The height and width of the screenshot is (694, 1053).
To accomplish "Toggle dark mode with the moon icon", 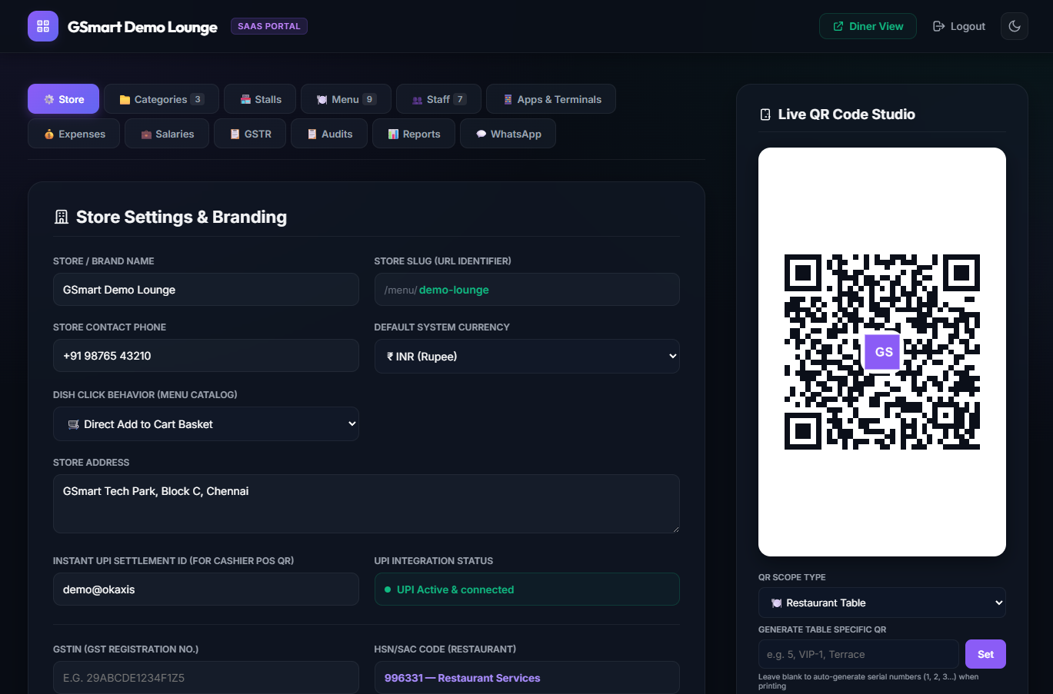I will [1015, 26].
